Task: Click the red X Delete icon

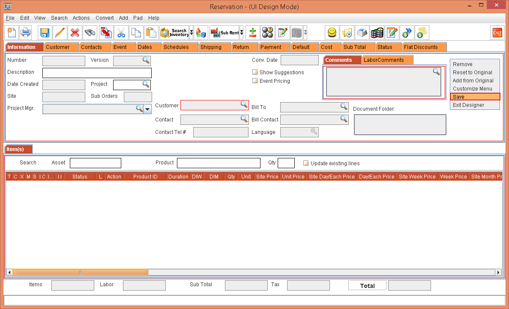Action: 75,33
